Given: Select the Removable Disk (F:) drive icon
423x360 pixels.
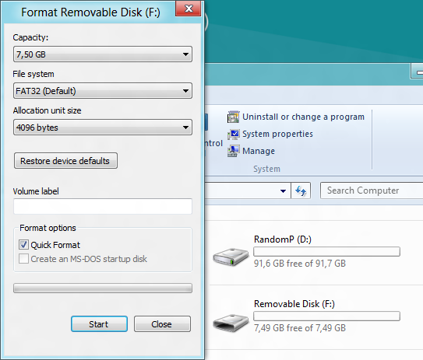Looking at the screenshot, I should 231,322.
